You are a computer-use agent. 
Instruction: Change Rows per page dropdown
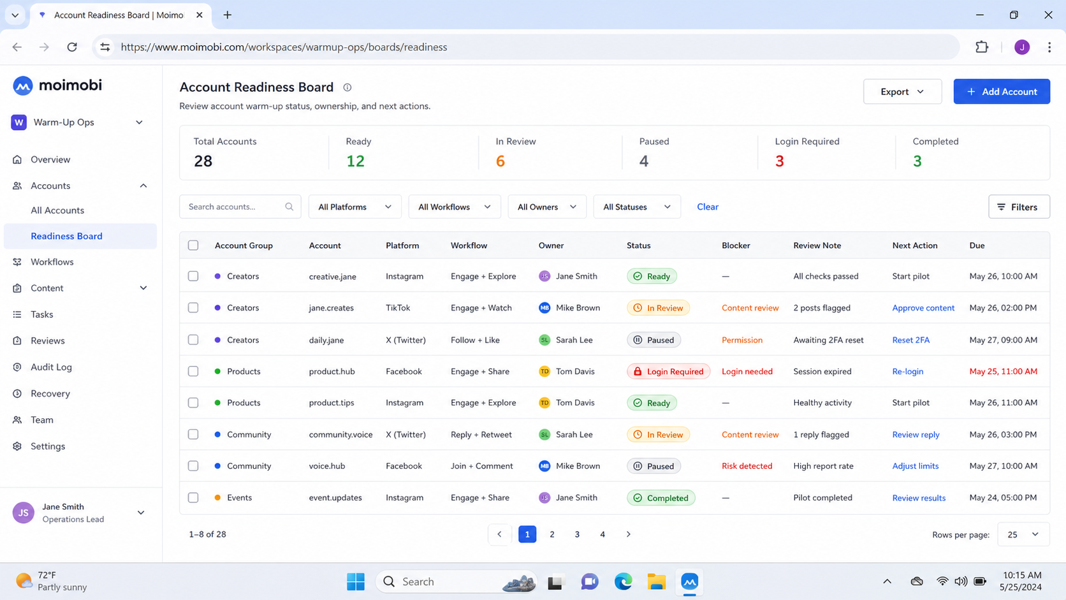click(x=1023, y=534)
